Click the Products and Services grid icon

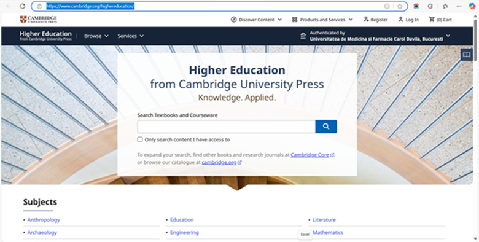pos(295,20)
